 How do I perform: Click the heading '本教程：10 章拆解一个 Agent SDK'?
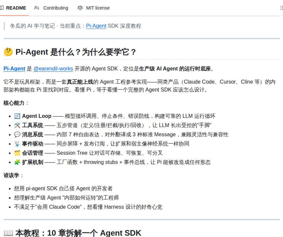(x=78, y=233)
